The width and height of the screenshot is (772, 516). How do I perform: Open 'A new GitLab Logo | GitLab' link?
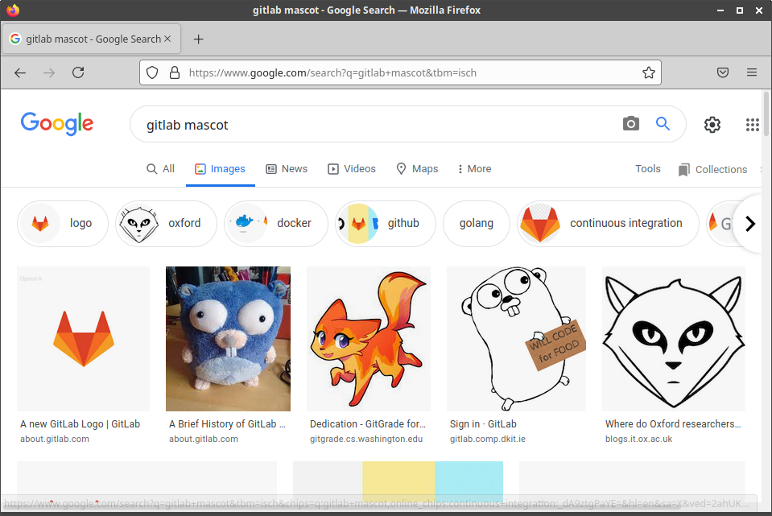pos(81,424)
